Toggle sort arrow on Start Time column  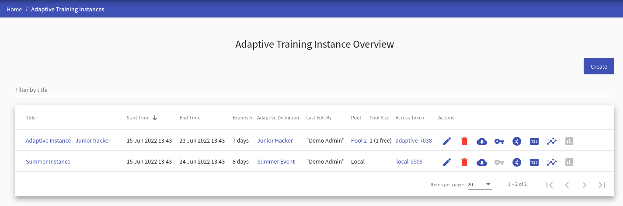pyautogui.click(x=155, y=118)
